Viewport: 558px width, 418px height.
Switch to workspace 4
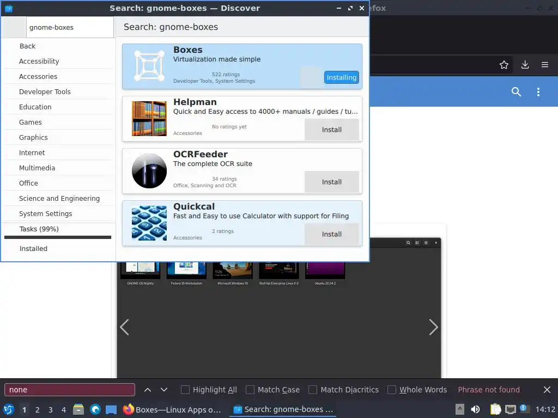pyautogui.click(x=64, y=410)
